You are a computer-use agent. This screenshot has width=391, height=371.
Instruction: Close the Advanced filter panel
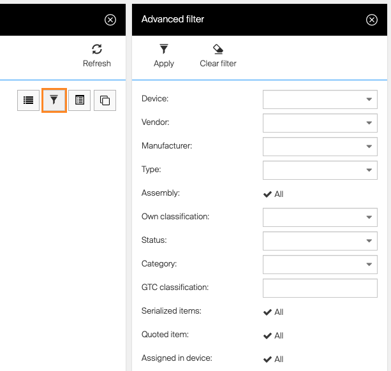[372, 20]
